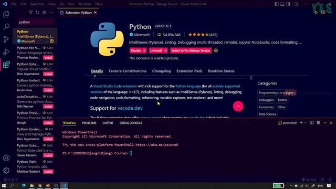This screenshot has height=189, width=336.
Task: Click the Microsoft publisher name
Action: coord(142,35)
